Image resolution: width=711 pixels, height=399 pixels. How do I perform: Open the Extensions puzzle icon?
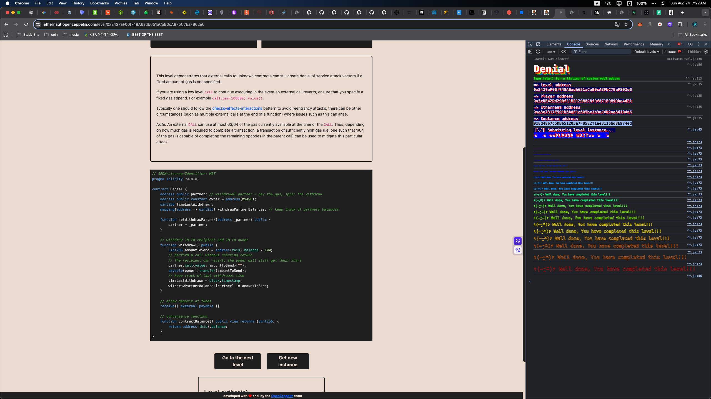click(x=680, y=24)
